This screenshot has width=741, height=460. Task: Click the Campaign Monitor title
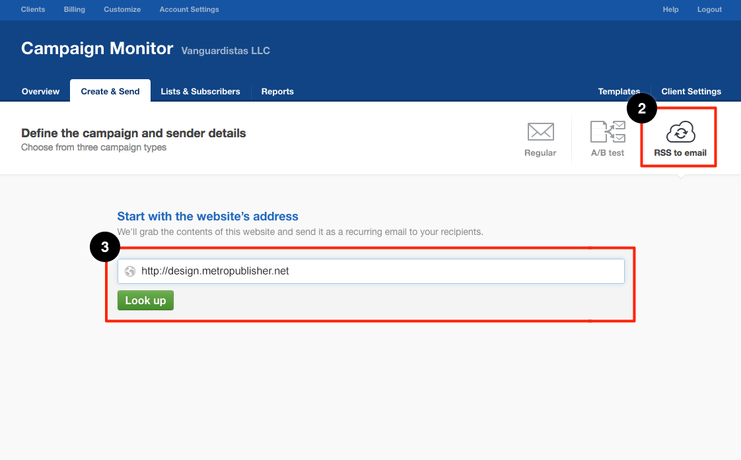pyautogui.click(x=97, y=48)
